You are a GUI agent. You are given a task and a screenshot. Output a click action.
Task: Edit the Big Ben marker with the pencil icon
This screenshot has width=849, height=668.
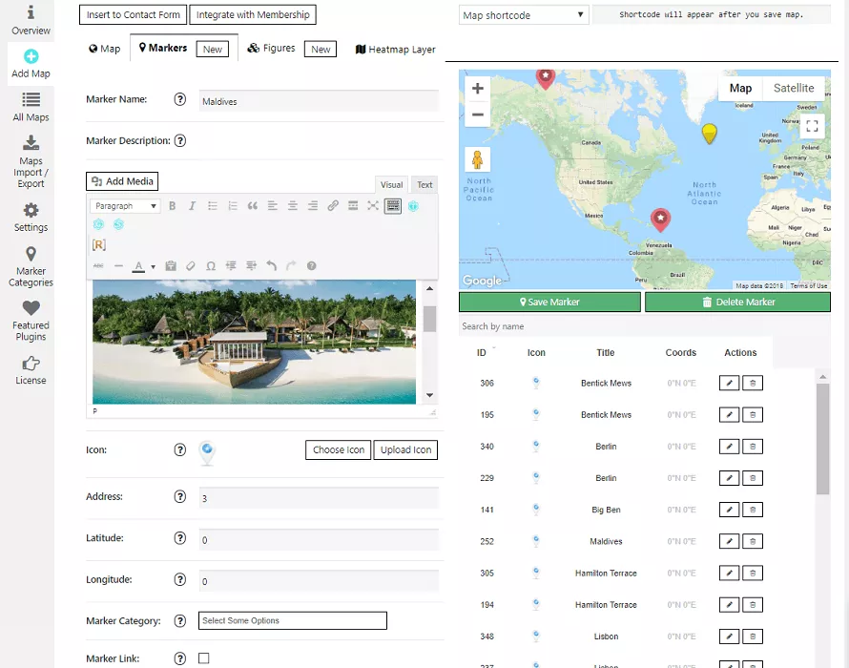point(729,510)
